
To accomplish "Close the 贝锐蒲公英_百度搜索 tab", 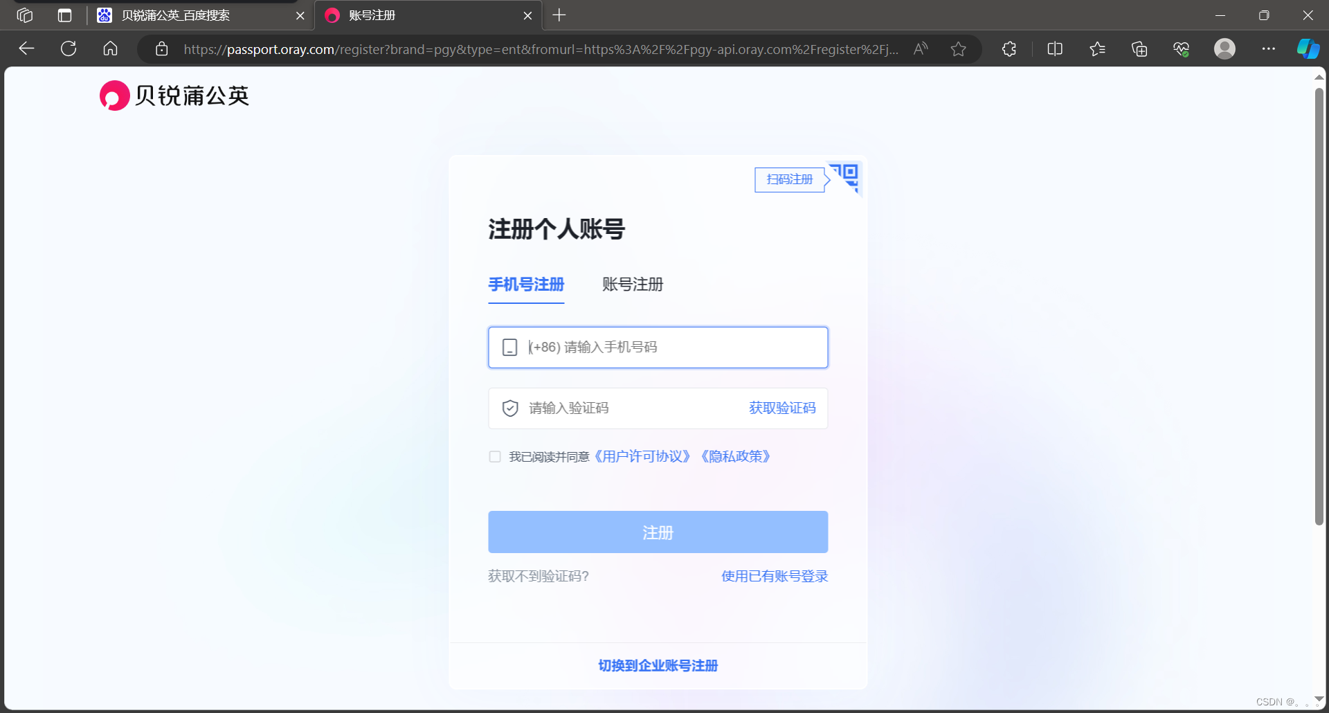I will 300,15.
